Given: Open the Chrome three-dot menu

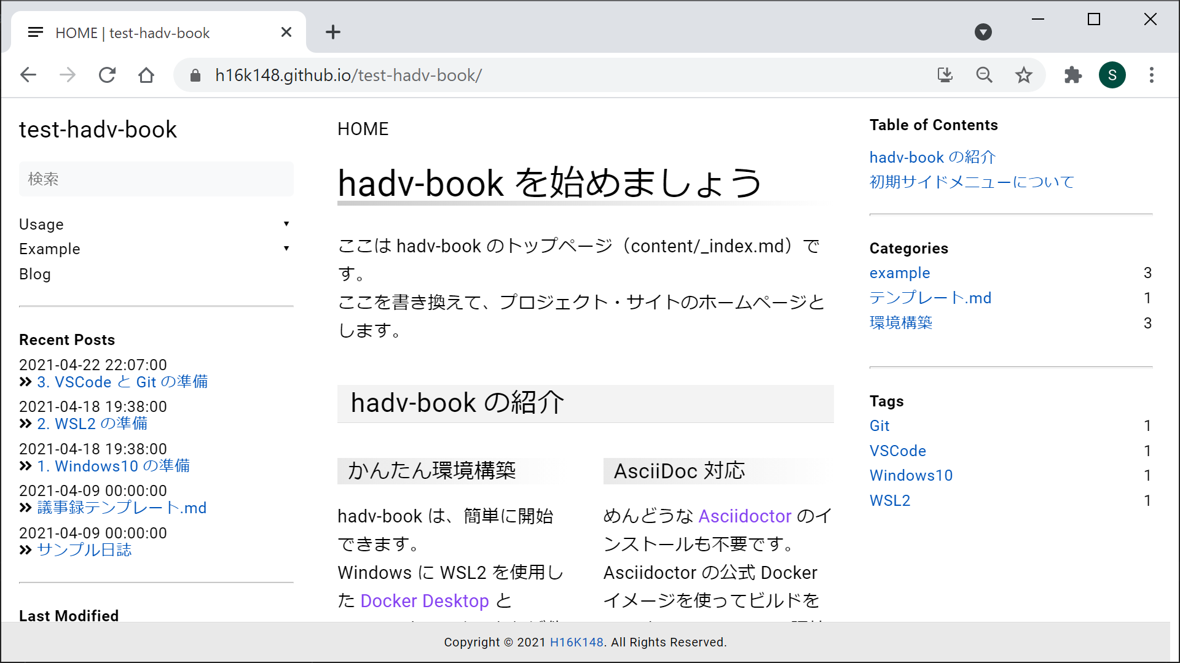Looking at the screenshot, I should 1152,75.
